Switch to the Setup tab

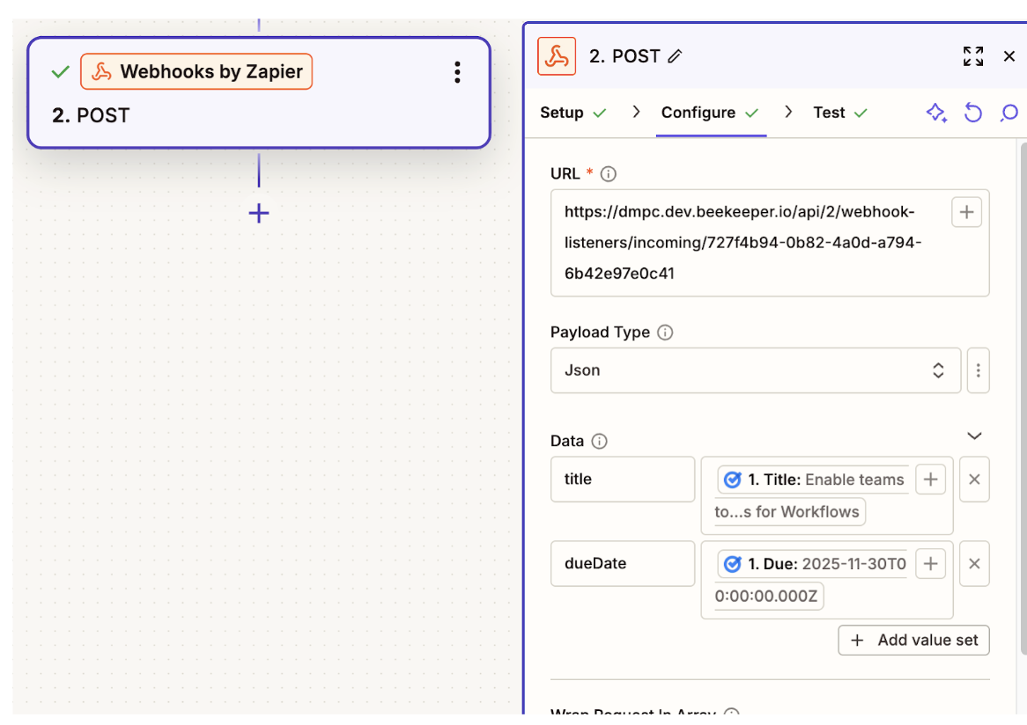[562, 113]
